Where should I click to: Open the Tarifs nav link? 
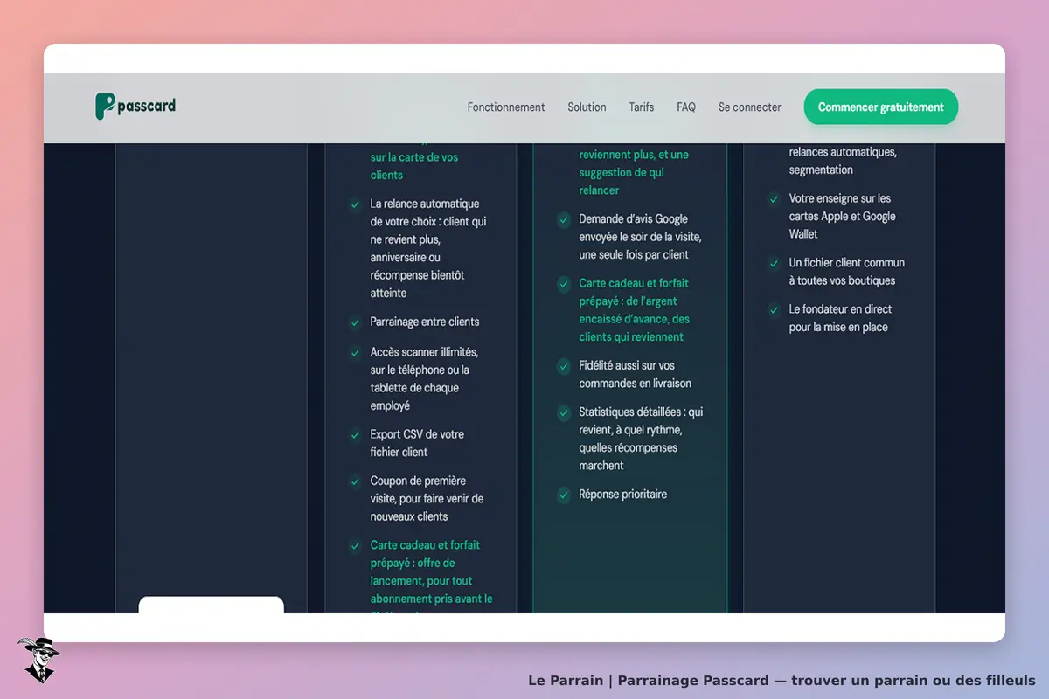point(642,107)
